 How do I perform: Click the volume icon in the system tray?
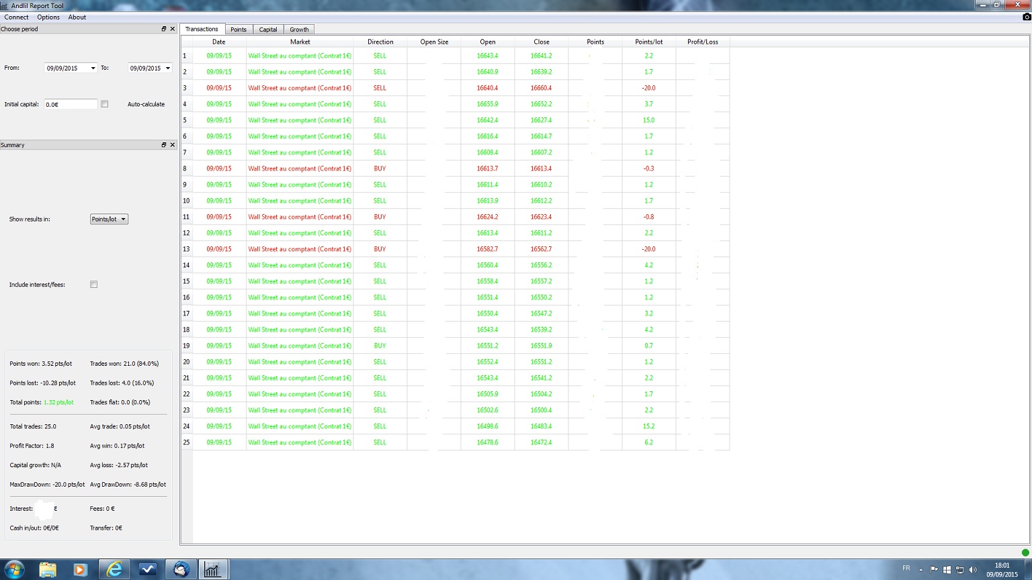[x=973, y=570]
